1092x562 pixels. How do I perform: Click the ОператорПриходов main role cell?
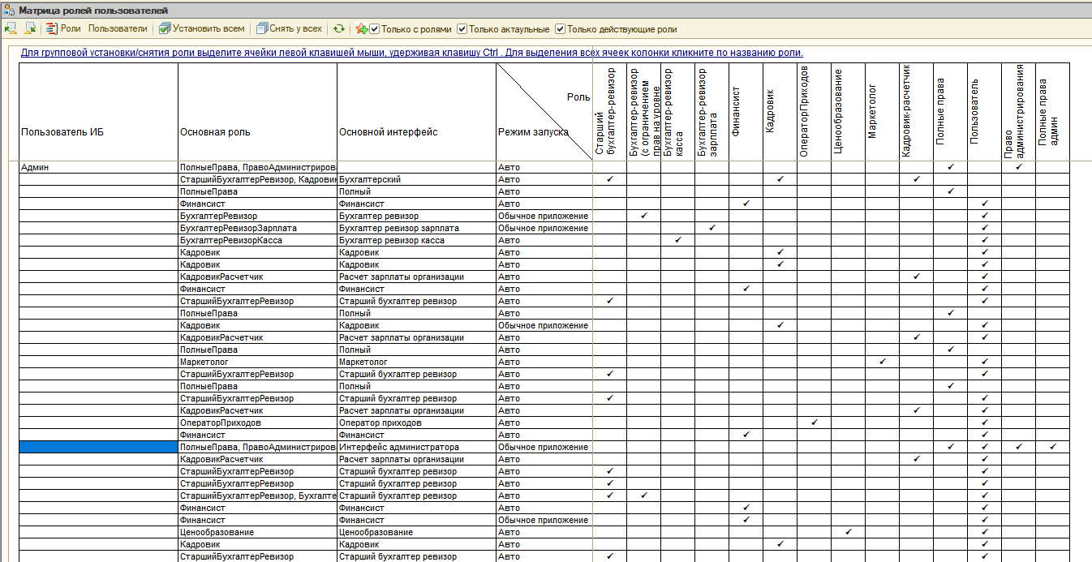(x=257, y=423)
